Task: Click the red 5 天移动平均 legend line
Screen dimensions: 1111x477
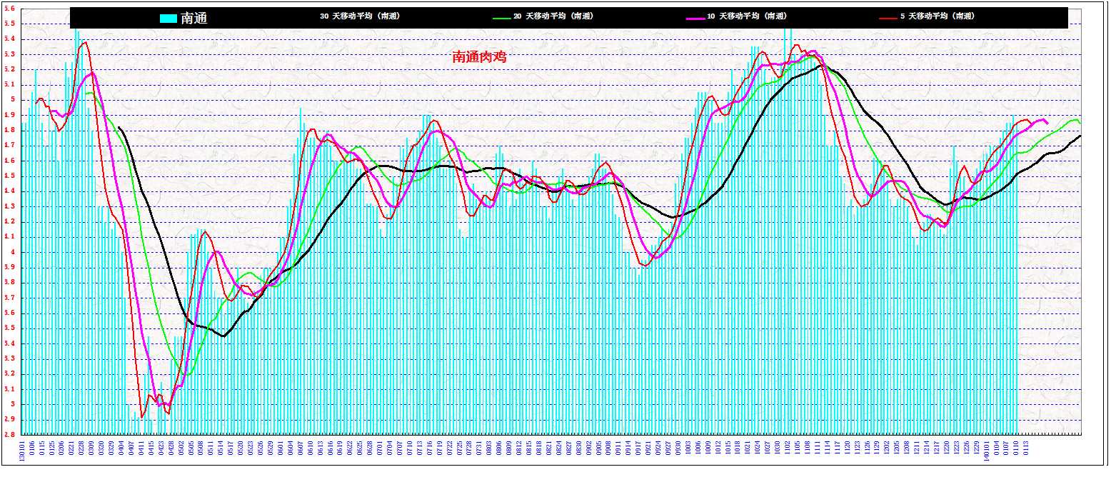Action: pyautogui.click(x=888, y=16)
